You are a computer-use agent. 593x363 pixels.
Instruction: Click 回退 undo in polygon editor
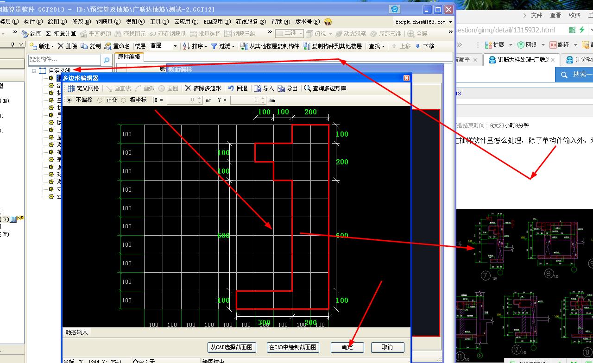pos(238,88)
